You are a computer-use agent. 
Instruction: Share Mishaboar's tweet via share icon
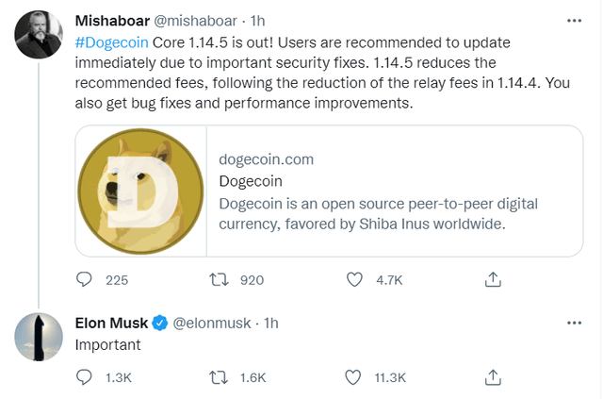click(x=492, y=279)
